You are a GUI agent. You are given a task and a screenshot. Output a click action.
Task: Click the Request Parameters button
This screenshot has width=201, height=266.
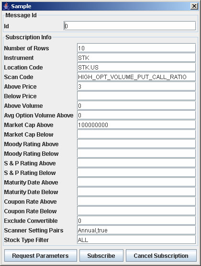tap(41, 255)
